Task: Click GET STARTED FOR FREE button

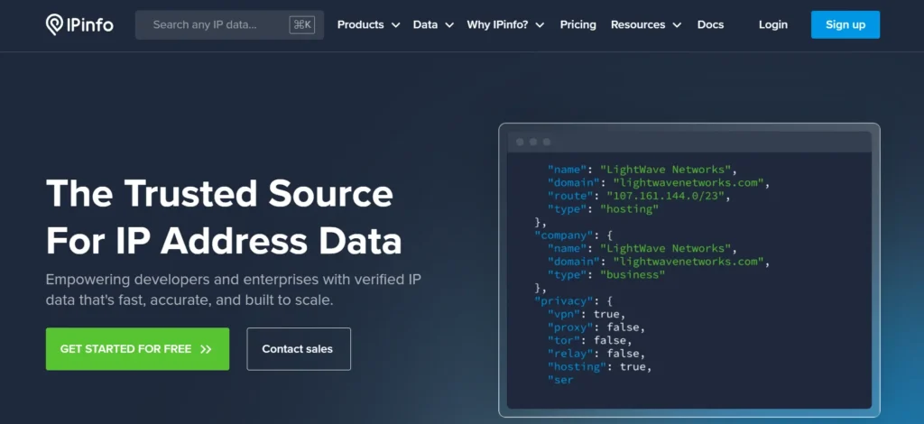Action: pyautogui.click(x=137, y=349)
